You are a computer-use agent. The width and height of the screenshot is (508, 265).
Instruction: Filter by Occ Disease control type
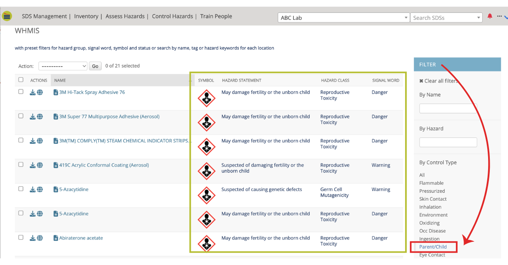(x=432, y=231)
